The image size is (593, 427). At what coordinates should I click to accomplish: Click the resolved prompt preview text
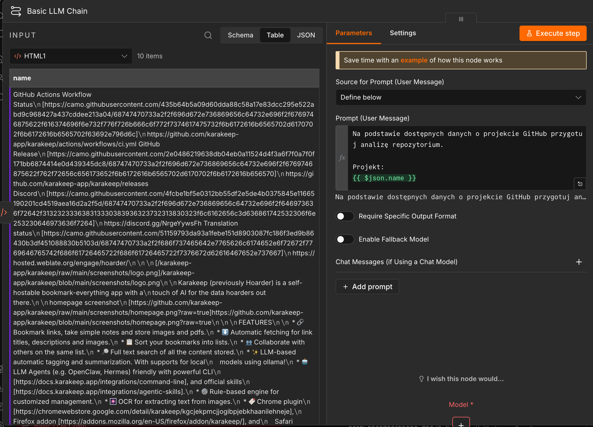point(461,197)
